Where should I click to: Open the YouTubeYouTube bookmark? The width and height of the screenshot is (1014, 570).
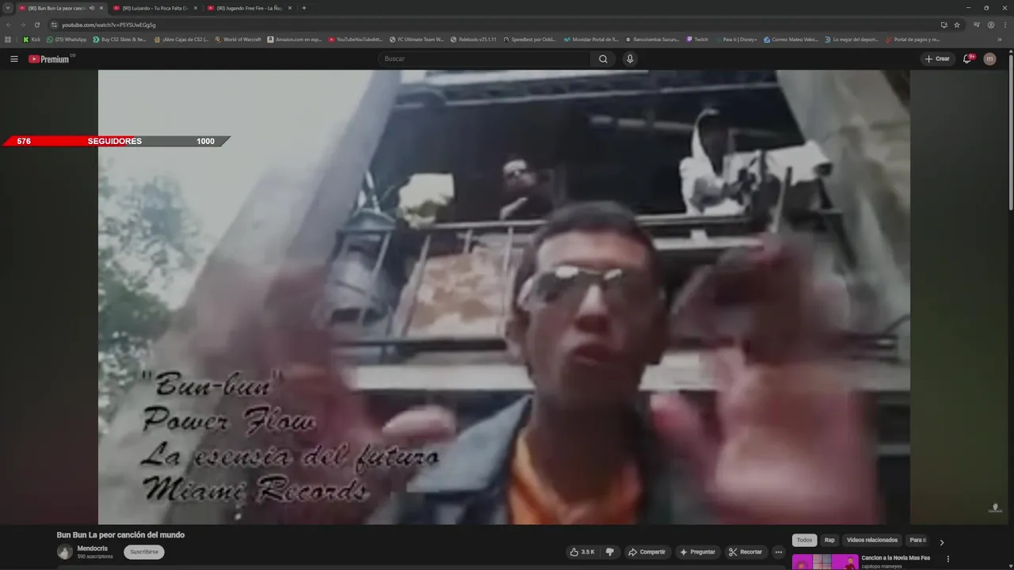pos(356,39)
